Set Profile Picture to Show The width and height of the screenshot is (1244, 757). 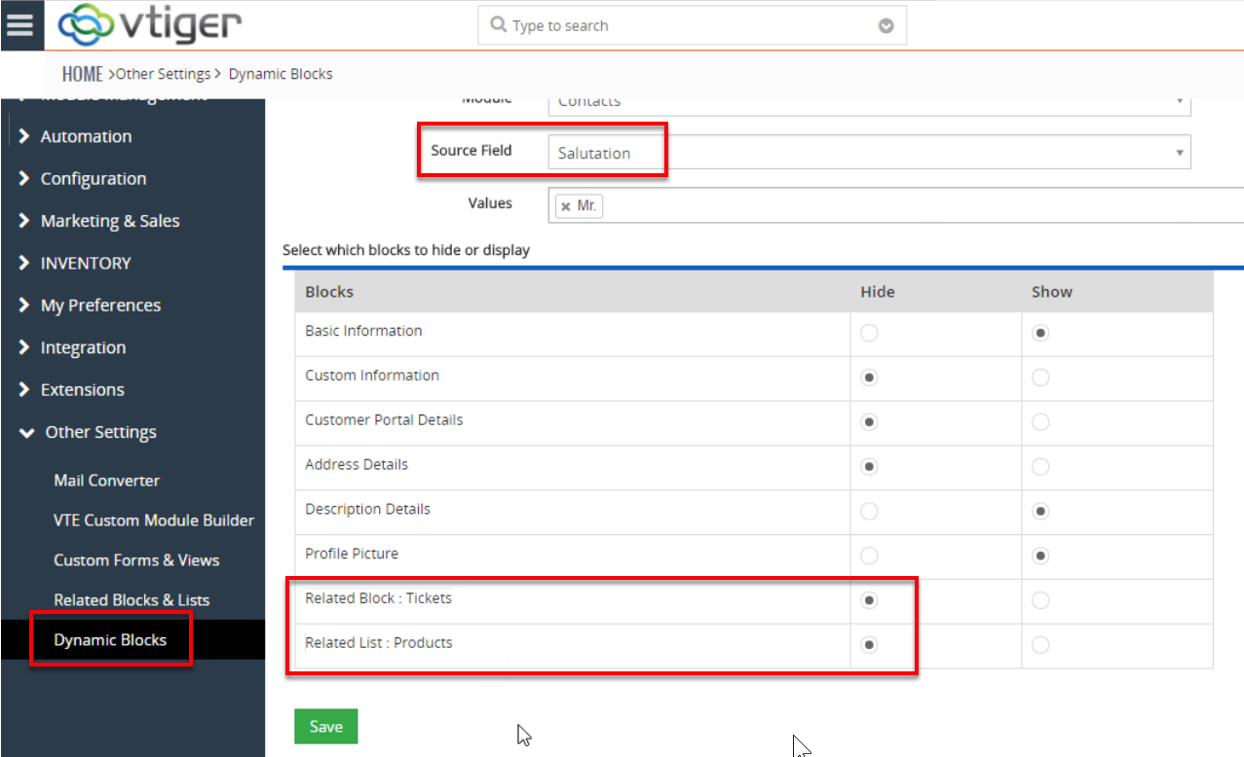[x=1040, y=556]
